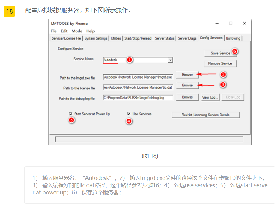
Task: Select the Server Status tab
Action: 165,38
